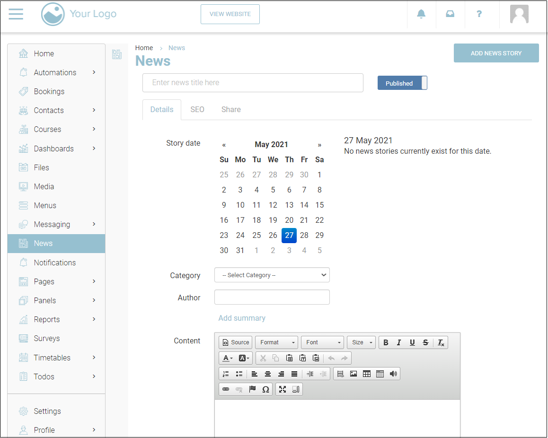
Task: Expand the Automations sidebar submenu
Action: pyautogui.click(x=94, y=72)
